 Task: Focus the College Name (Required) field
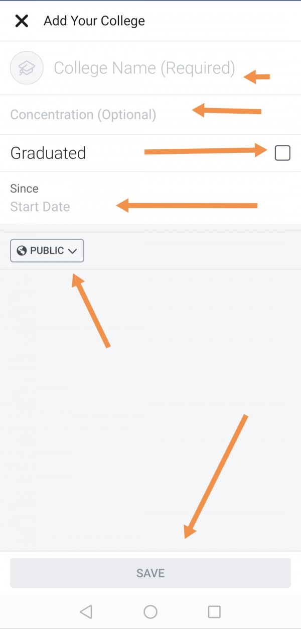click(x=144, y=68)
